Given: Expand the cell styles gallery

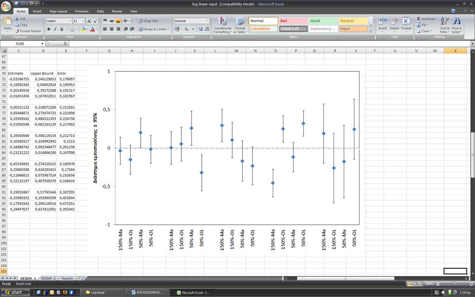Looking at the screenshot, I should (371, 31).
